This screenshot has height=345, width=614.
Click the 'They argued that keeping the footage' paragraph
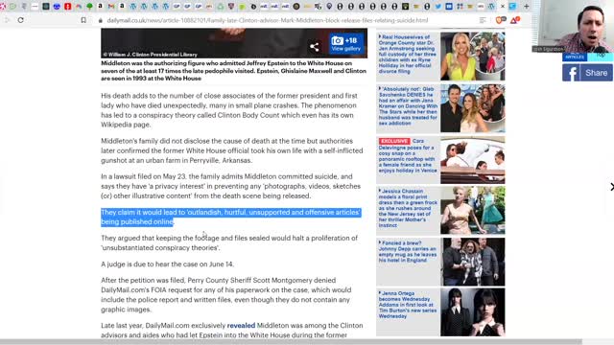click(x=229, y=242)
